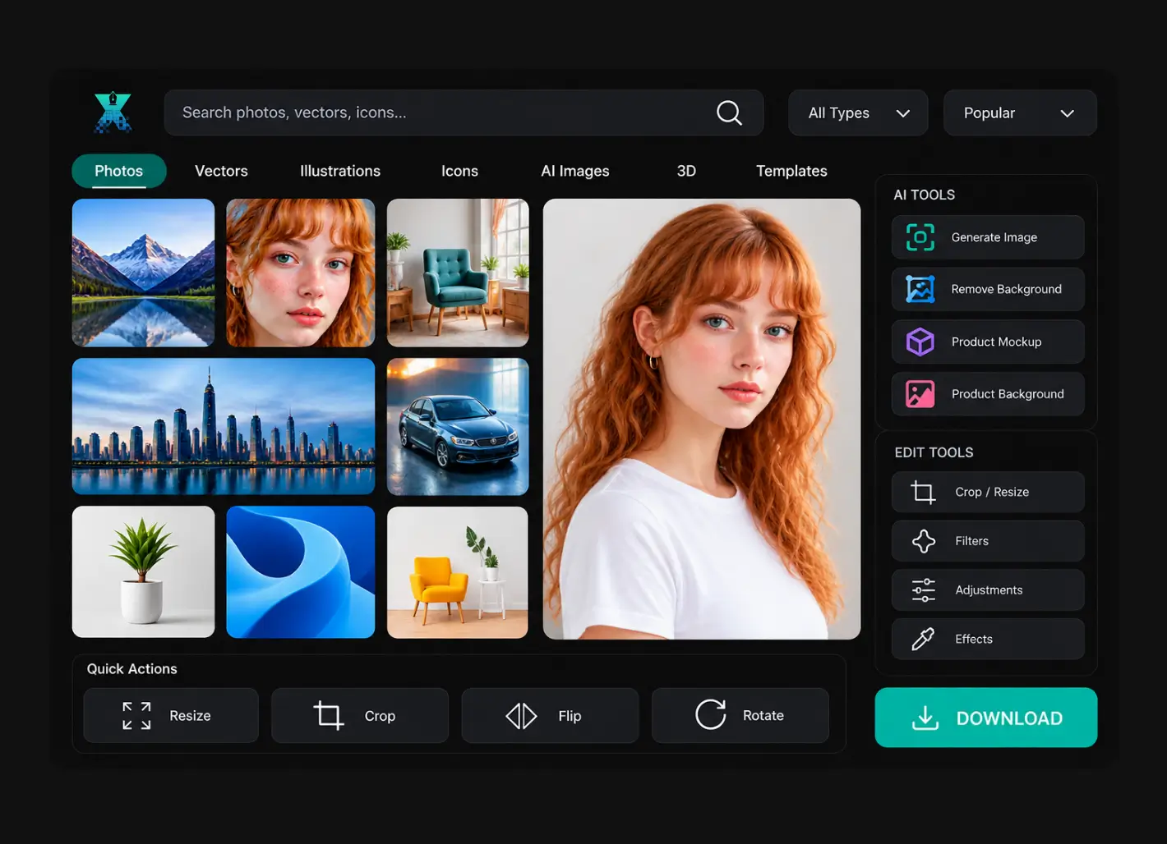Click the app logo in header
1167x844 pixels.
pyautogui.click(x=113, y=112)
